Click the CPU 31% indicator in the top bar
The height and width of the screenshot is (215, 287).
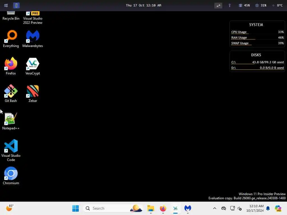click(261, 5)
